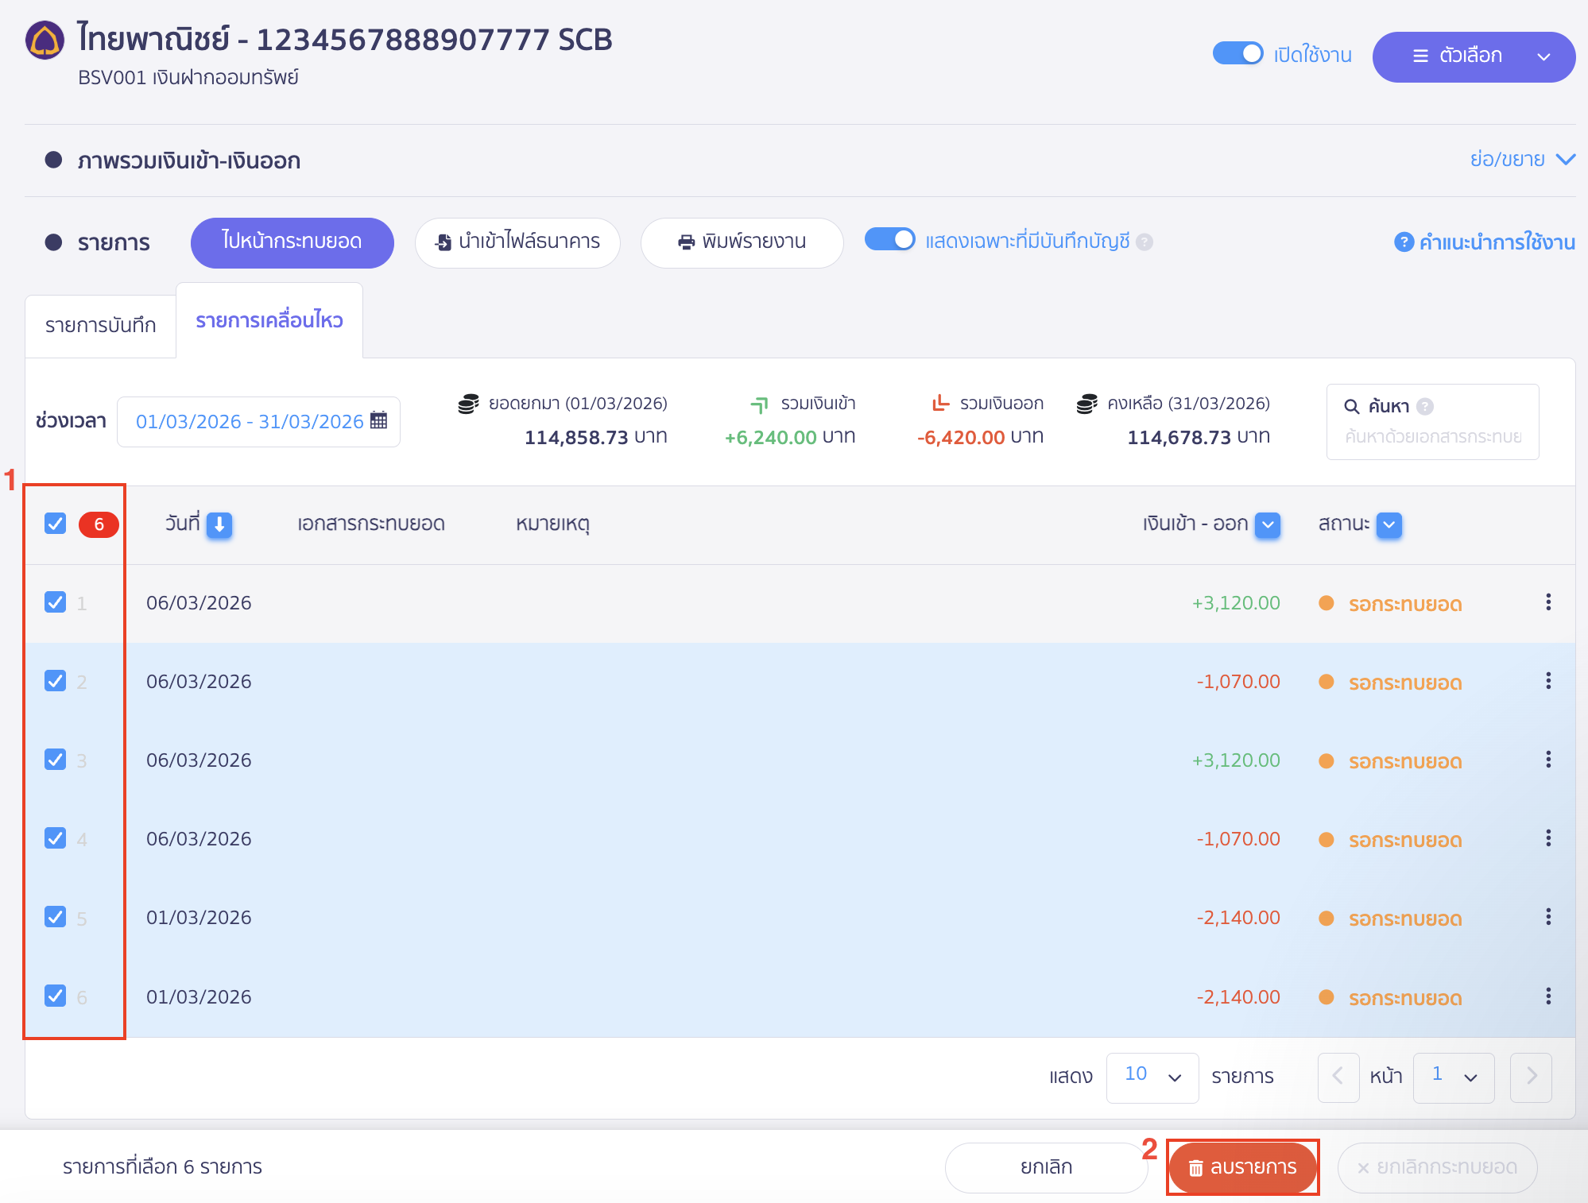Open the rows-per-page dropdown showing 10

(1152, 1077)
